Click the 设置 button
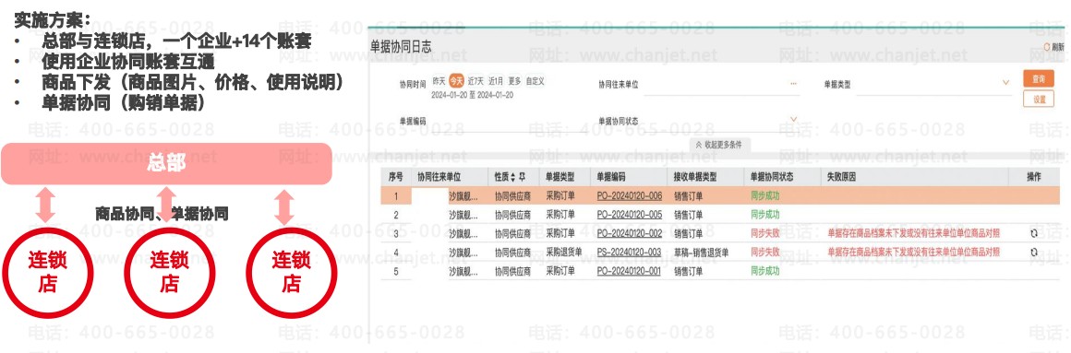This screenshot has height=353, width=1071. point(1038,100)
